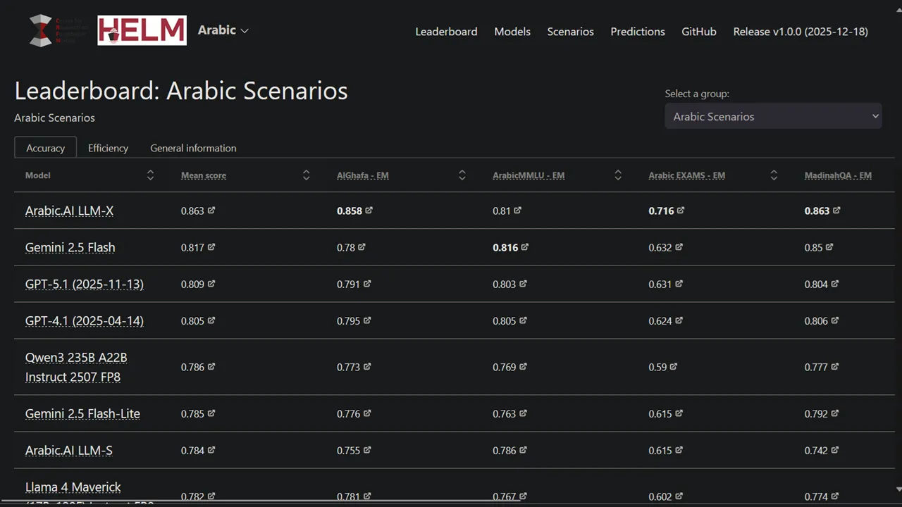Open the Select a group dropdown
The width and height of the screenshot is (902, 507).
click(773, 116)
